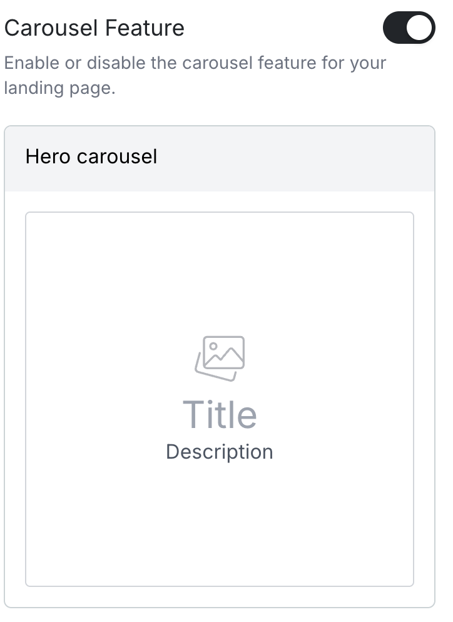
Task: Click the "Carousel Feature" heading label
Action: point(94,28)
